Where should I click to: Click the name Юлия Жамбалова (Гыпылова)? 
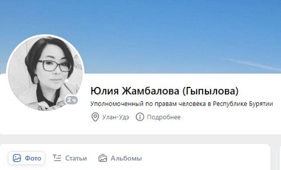pos(164,91)
